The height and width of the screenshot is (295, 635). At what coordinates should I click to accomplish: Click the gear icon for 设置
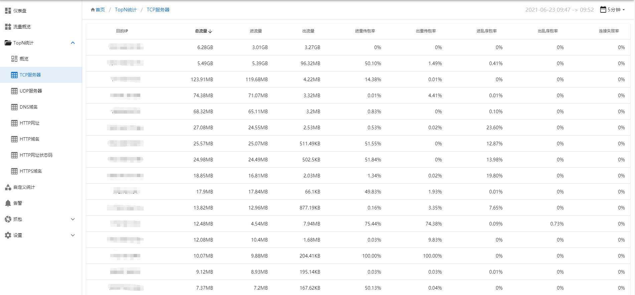(x=8, y=235)
